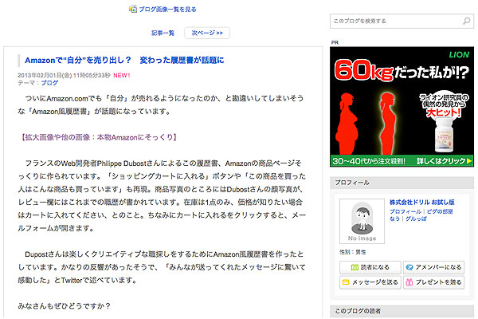The height and width of the screenshot is (319, 478).
Task: Click the プロフィール section header
Action: [x=402, y=183]
